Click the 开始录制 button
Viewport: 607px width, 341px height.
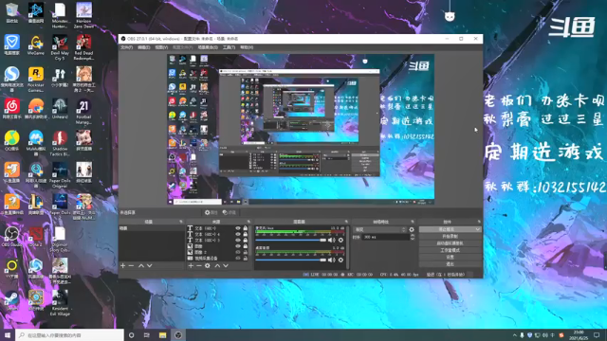click(450, 236)
